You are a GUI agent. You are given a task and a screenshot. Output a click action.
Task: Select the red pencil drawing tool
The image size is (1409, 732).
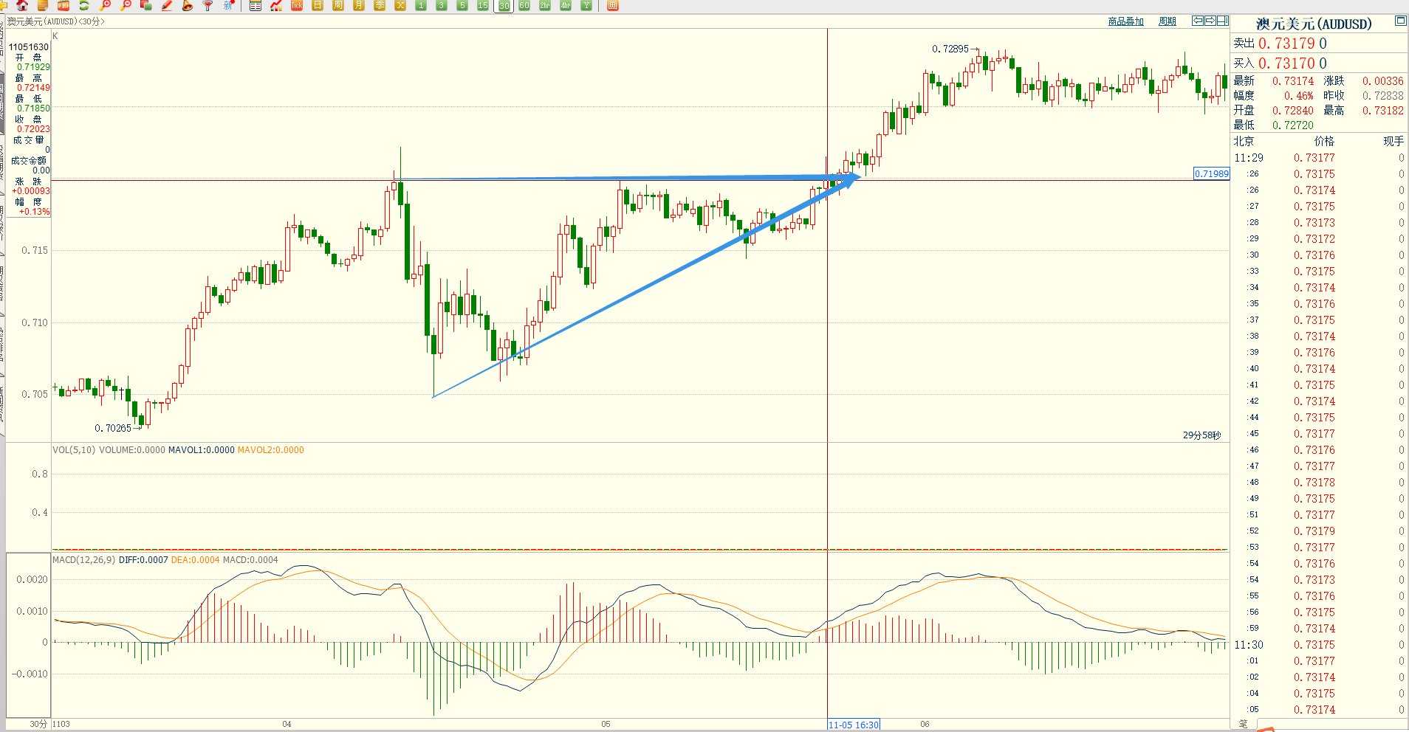tap(167, 5)
